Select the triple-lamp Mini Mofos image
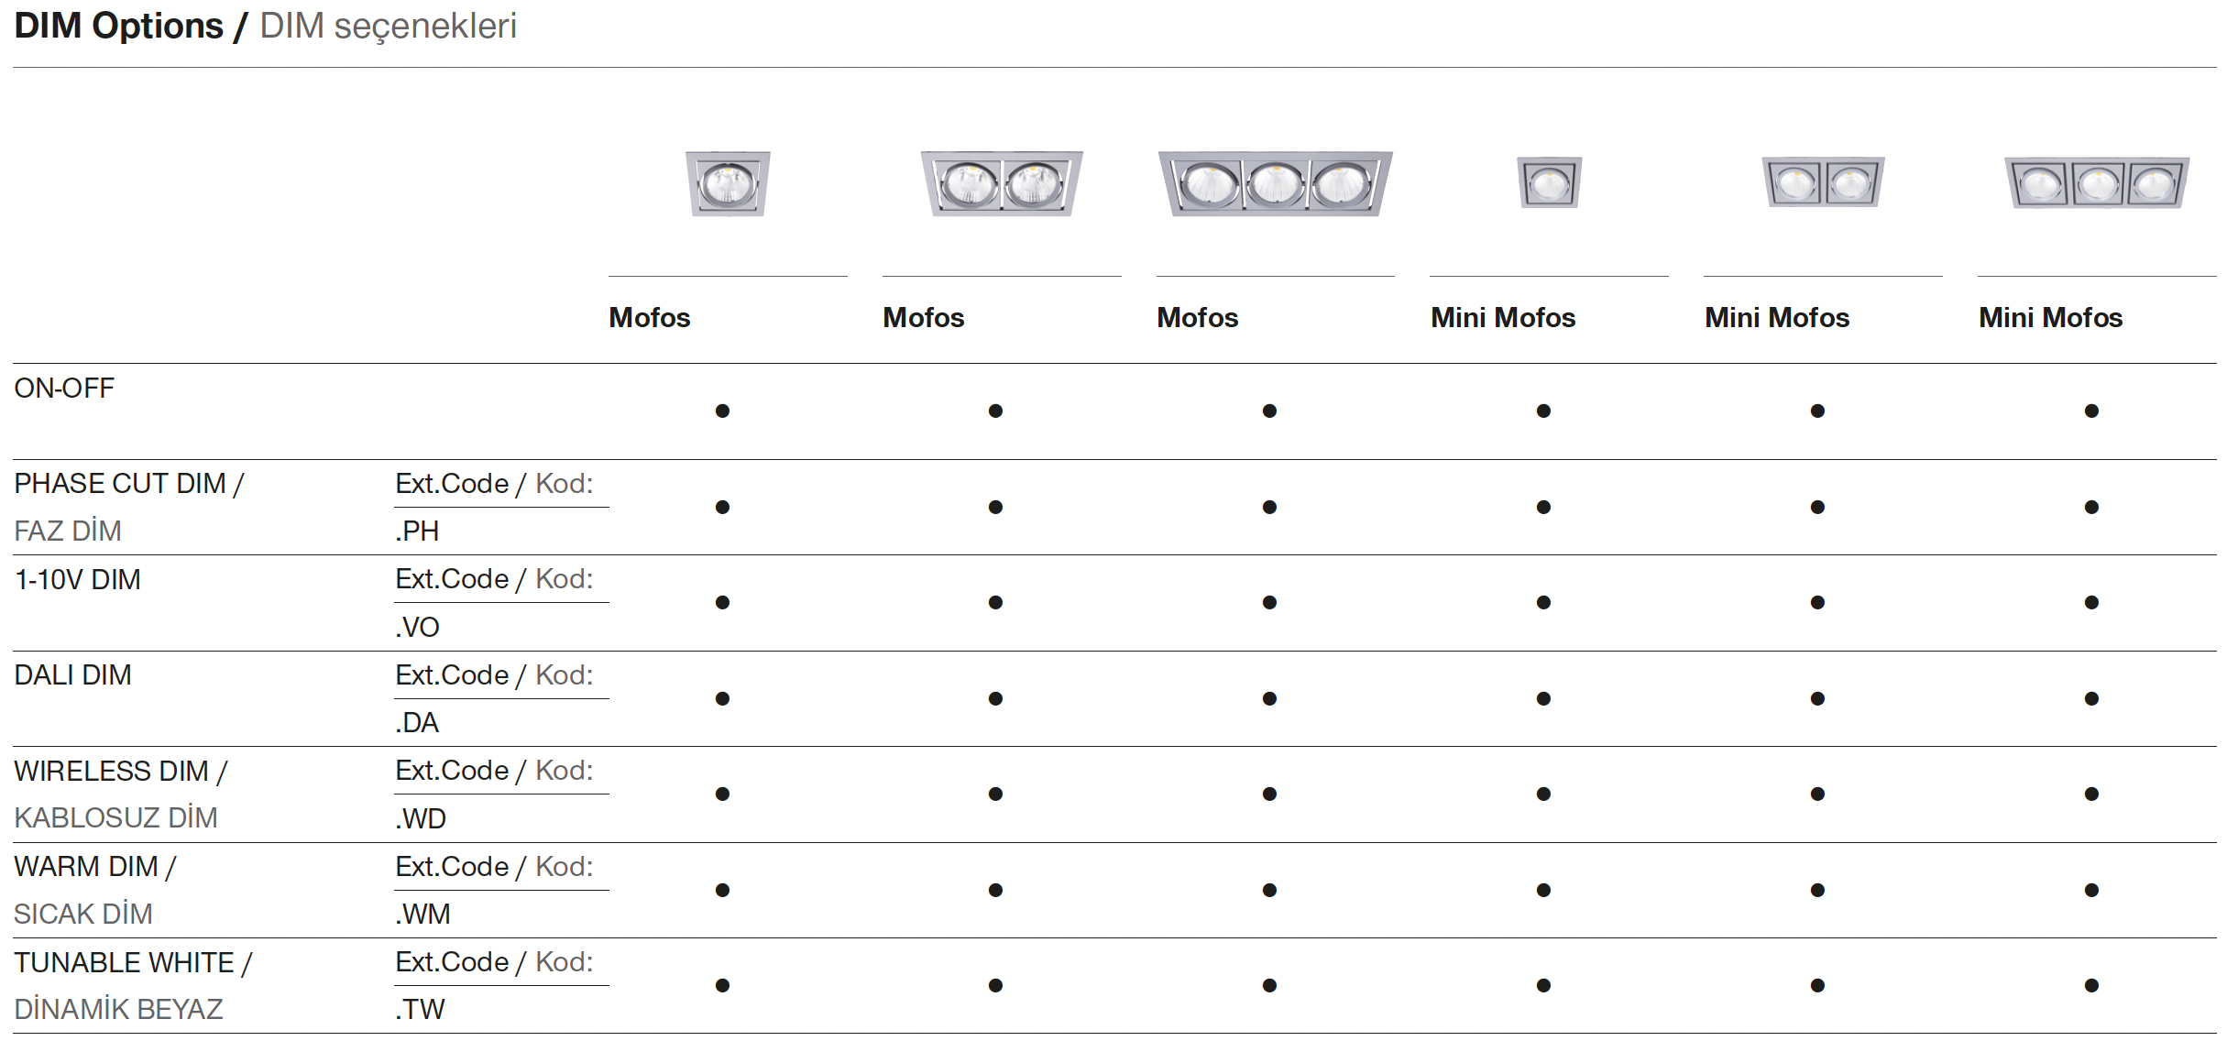 pos(2097,182)
